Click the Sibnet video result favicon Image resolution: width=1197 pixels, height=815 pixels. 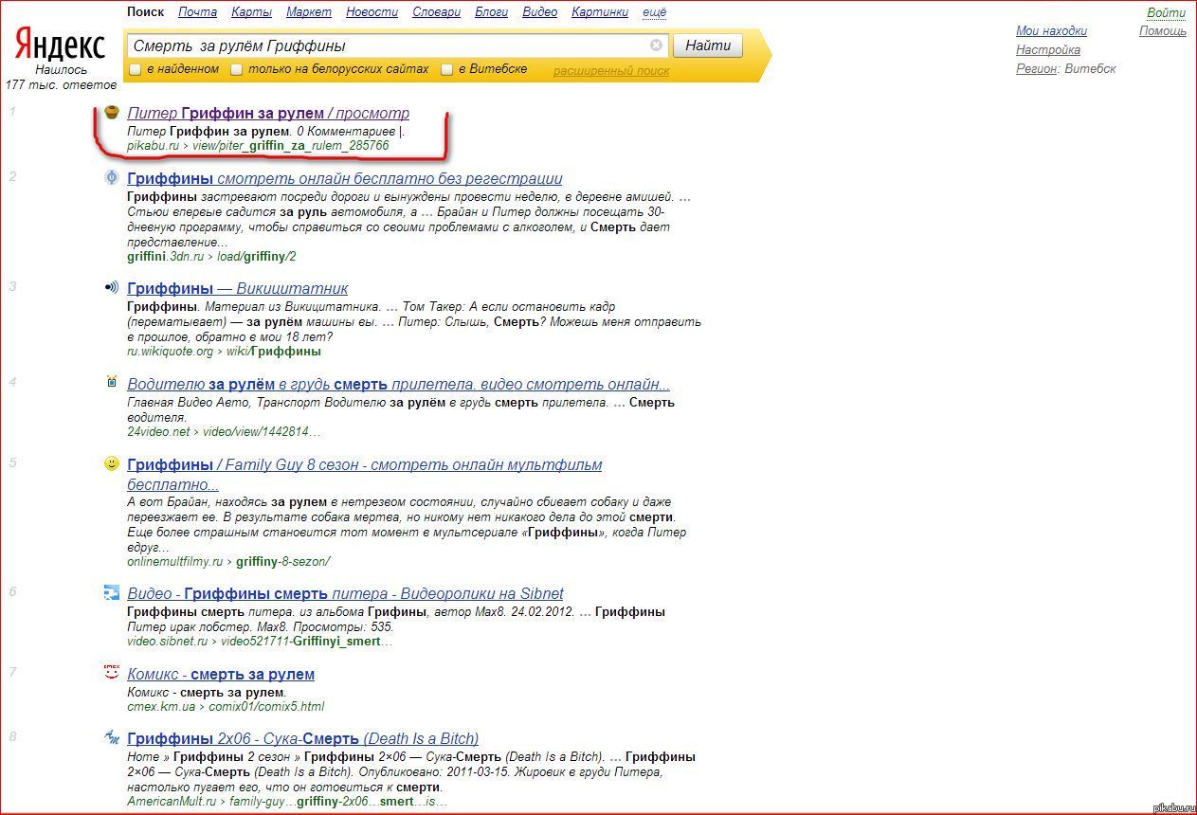point(111,593)
